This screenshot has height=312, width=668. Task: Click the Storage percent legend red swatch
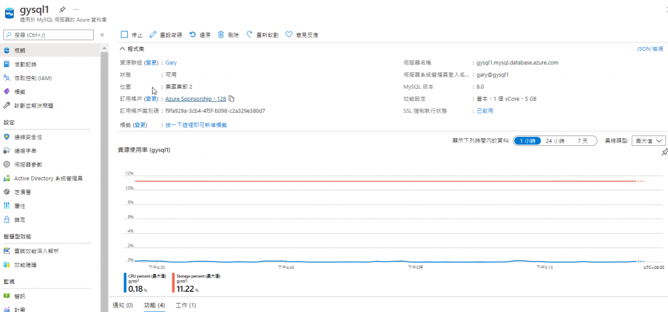(174, 283)
